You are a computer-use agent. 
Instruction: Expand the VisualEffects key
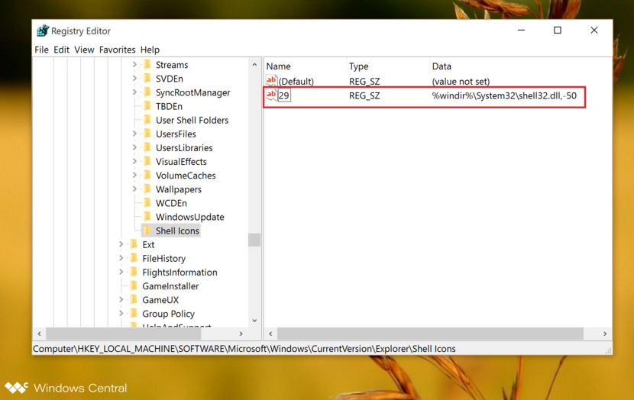[134, 161]
